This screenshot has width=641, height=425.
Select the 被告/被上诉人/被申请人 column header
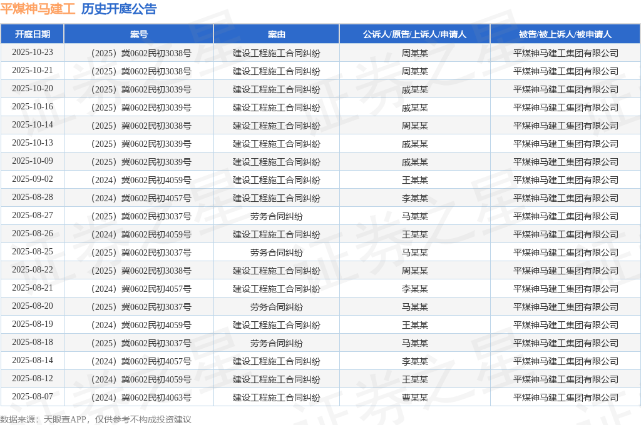click(565, 34)
